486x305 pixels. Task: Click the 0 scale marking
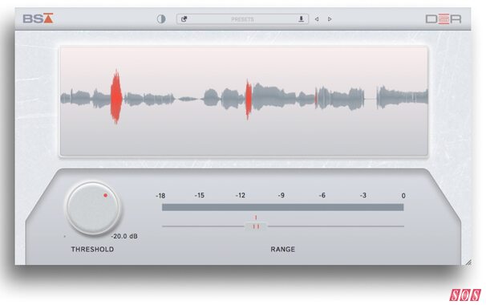(403, 196)
